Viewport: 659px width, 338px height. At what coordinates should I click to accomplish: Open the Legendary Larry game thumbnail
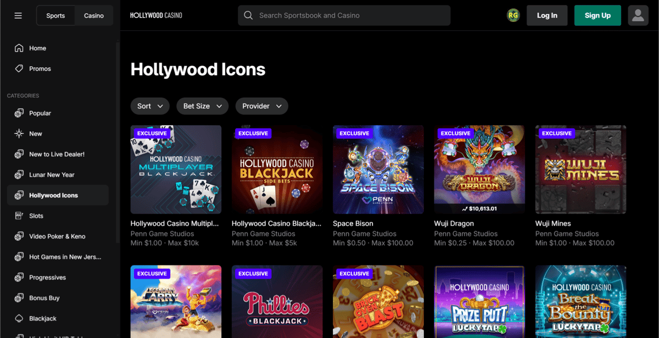pos(176,302)
